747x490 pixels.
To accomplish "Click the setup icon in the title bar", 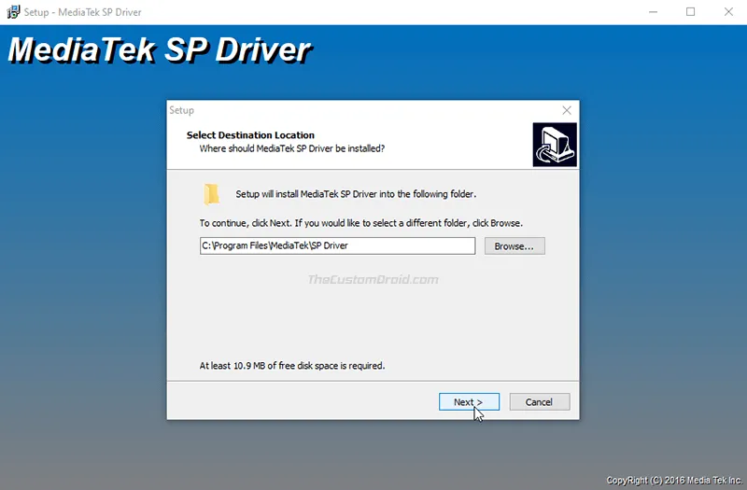I will point(13,12).
